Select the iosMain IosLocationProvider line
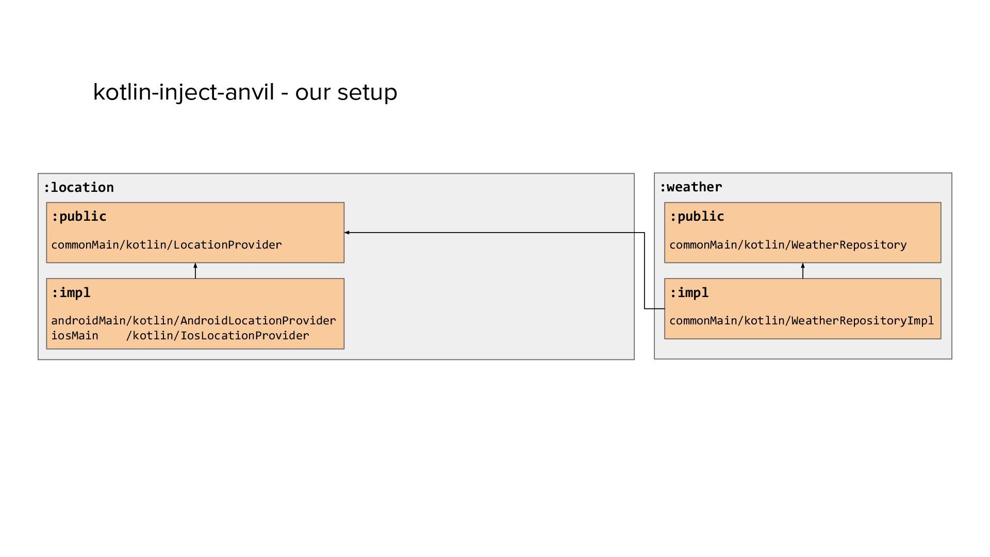The width and height of the screenshot is (990, 557). coord(180,336)
